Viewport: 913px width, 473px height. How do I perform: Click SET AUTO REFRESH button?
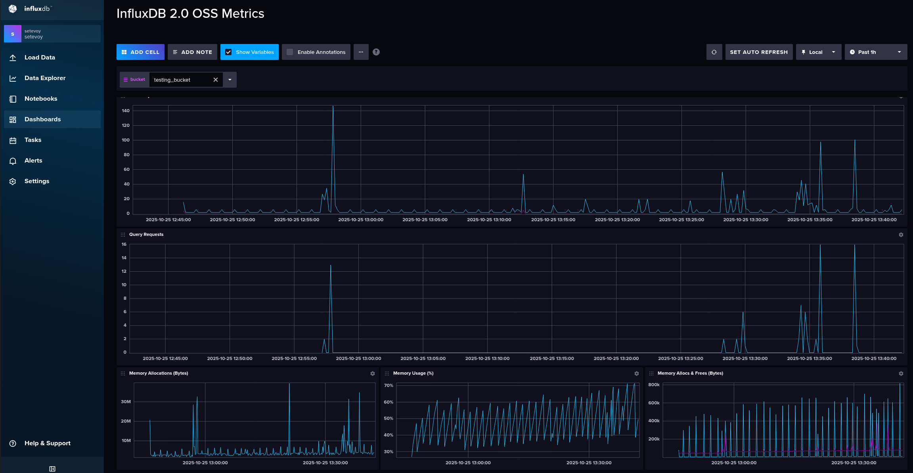pos(758,52)
